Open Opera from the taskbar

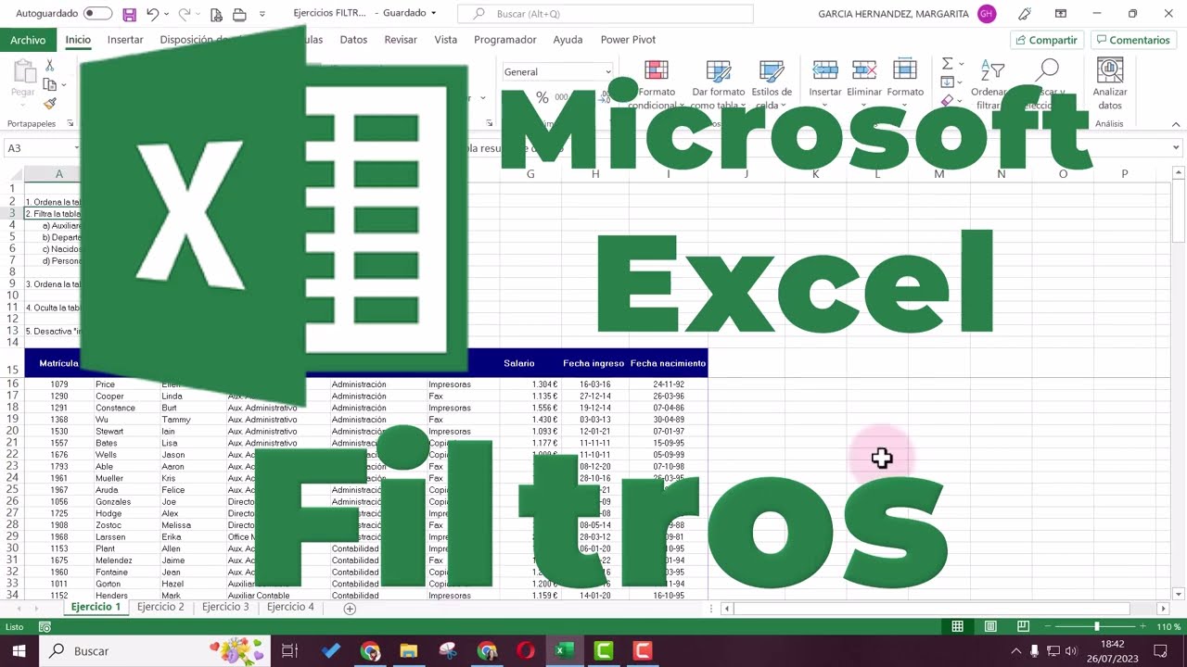point(526,651)
